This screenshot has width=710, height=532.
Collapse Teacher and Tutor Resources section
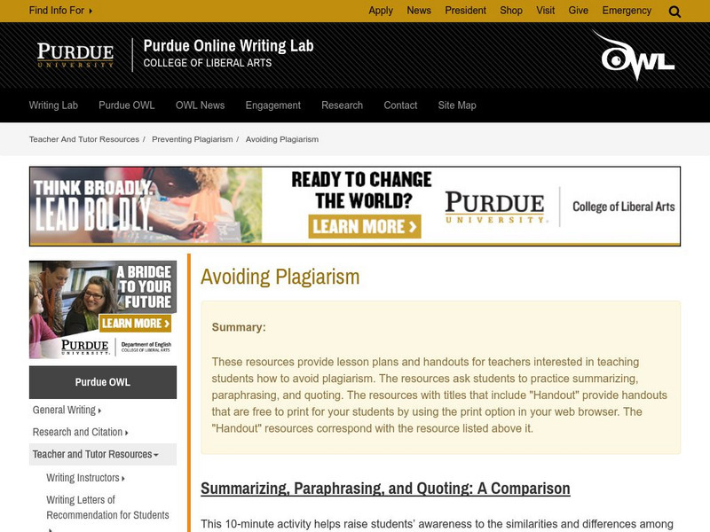pyautogui.click(x=103, y=454)
